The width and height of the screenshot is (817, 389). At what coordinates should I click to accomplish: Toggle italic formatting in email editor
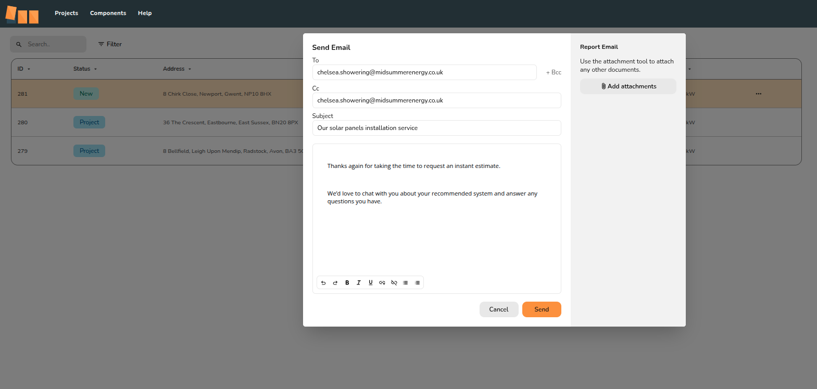point(359,283)
